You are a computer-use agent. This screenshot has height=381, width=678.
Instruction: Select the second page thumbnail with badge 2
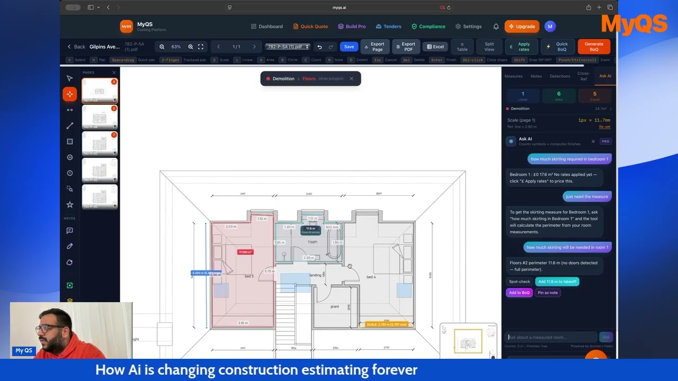coord(100,117)
